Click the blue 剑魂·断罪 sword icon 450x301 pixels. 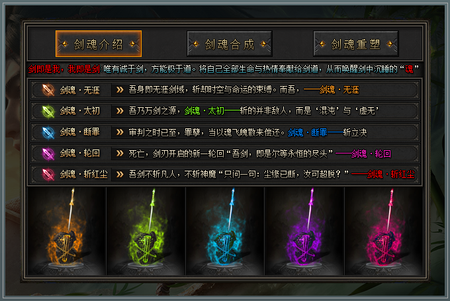tap(48, 132)
